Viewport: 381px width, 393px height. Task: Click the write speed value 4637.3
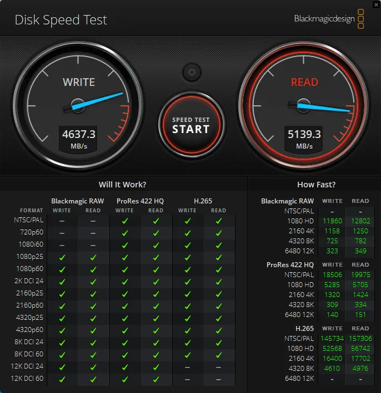click(x=79, y=134)
